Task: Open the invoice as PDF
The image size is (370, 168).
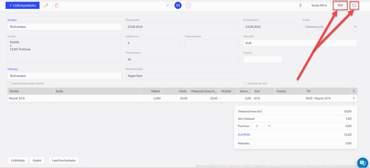Action: (340, 5)
